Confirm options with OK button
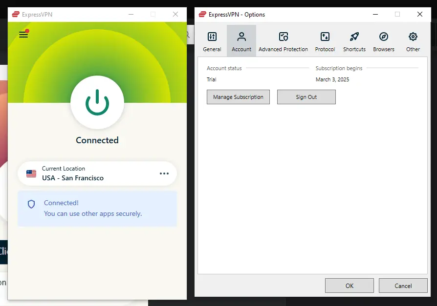 (350, 286)
